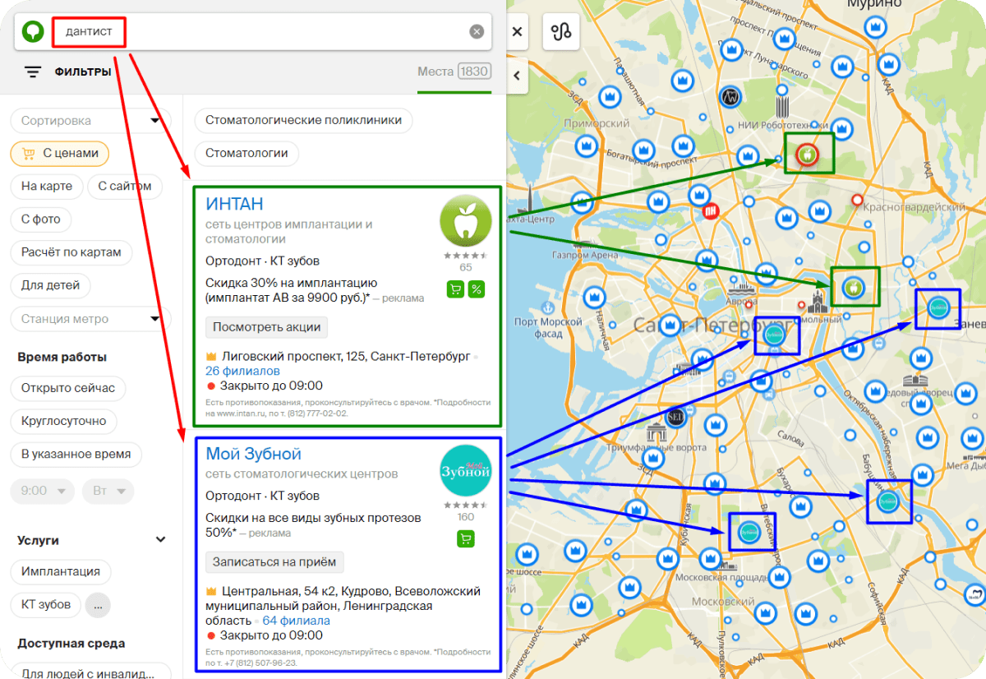Open filters via the sliders icon
The image size is (986, 679).
tap(32, 72)
